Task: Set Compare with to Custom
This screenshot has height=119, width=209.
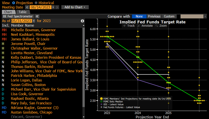Action: tap(169, 17)
